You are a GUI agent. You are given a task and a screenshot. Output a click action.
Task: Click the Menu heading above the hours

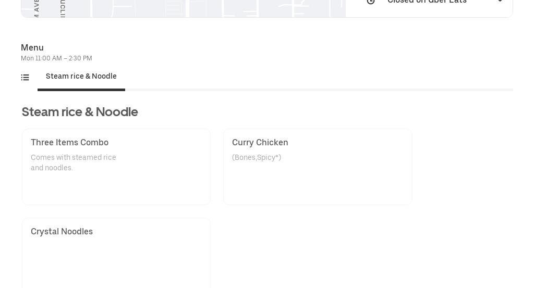pyautogui.click(x=32, y=47)
